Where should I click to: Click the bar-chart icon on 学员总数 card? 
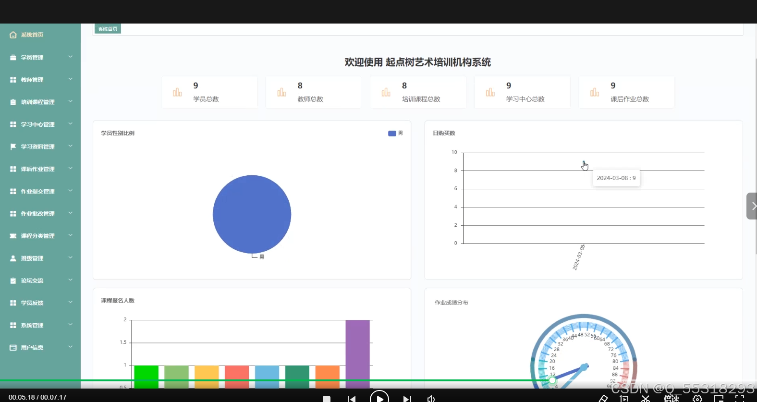click(177, 92)
